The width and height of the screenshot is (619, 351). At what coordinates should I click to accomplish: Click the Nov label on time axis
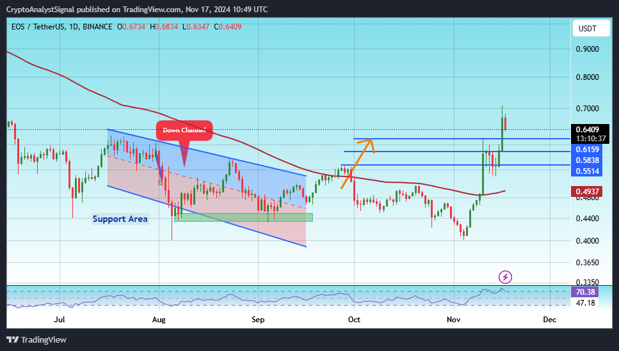[x=454, y=319]
